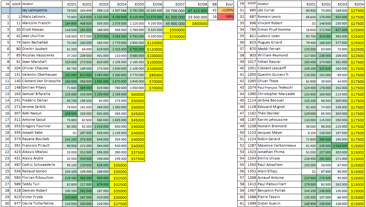This screenshot has height=207, width=366.
Task: Click the 67 413 000 EOD8 cell
Action: coord(197,10)
